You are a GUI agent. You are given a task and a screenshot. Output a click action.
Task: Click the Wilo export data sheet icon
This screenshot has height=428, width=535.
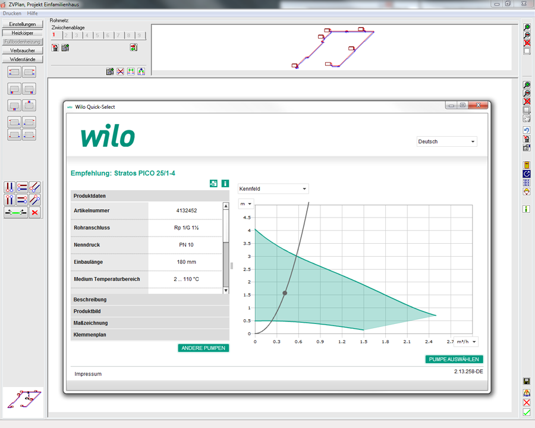click(213, 184)
